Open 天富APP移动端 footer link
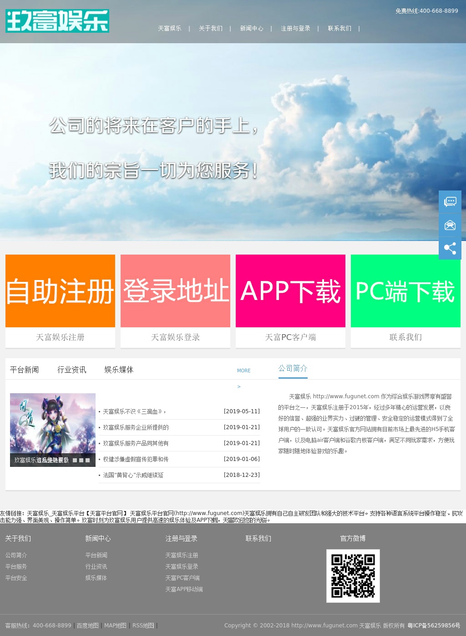Screen dimensions: 466x636 tap(184, 589)
